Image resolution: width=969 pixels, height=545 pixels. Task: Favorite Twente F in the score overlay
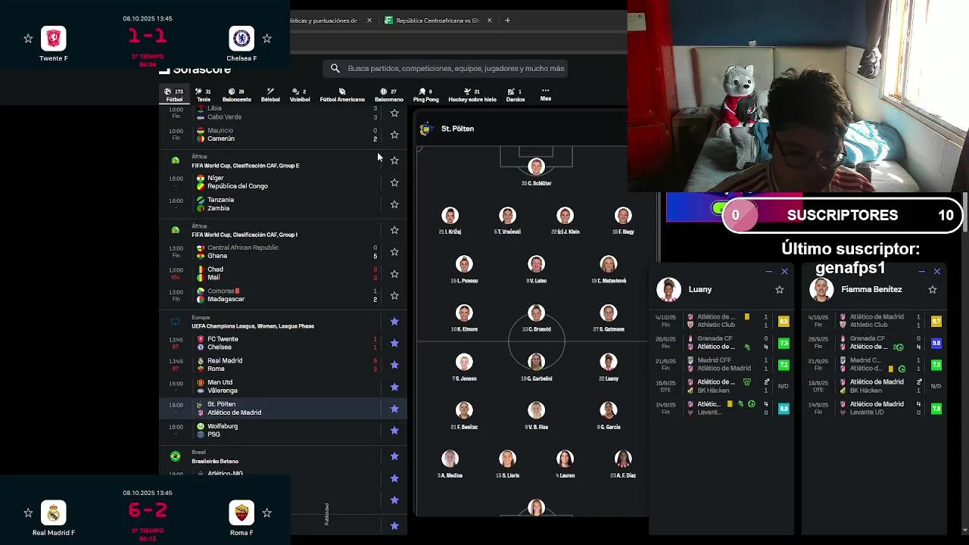point(28,38)
